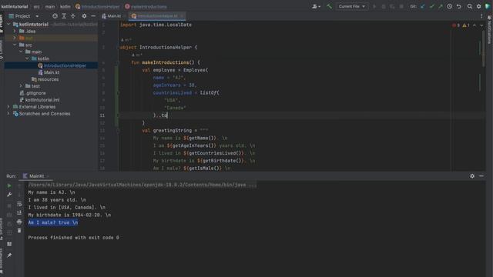This screenshot has height=277, width=493.
Task: Collapse the kotlin folder
Action: 28,58
